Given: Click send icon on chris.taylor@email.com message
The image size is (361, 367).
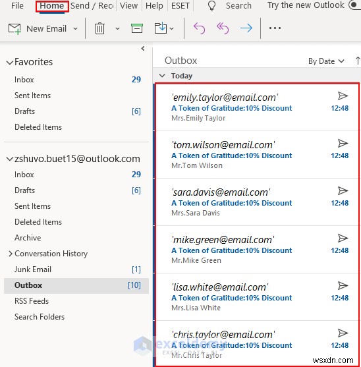Looking at the screenshot, I should click(x=343, y=333).
